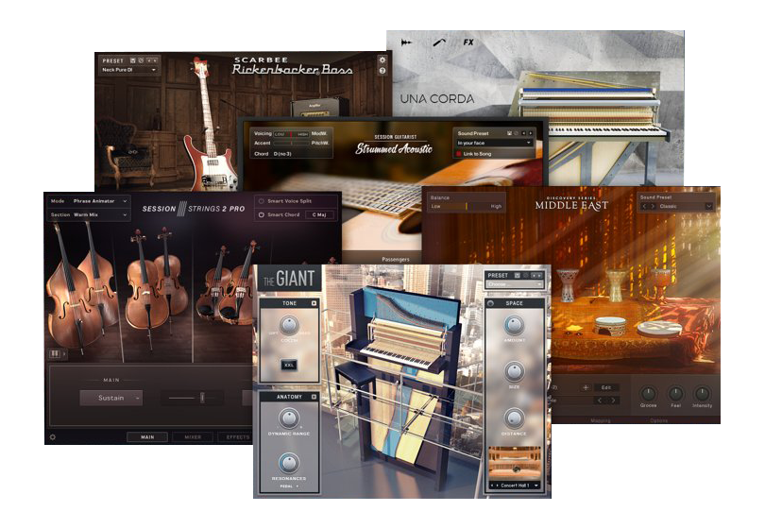The width and height of the screenshot is (765, 529).
Task: Open The Giant Choose preset dropdown
Action: 514,284
